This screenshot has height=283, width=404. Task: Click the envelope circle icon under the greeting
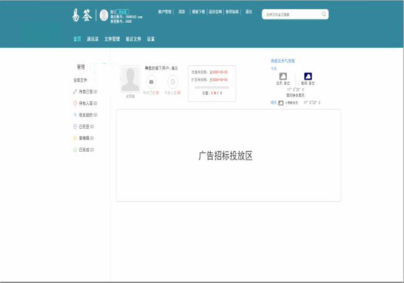click(x=151, y=82)
